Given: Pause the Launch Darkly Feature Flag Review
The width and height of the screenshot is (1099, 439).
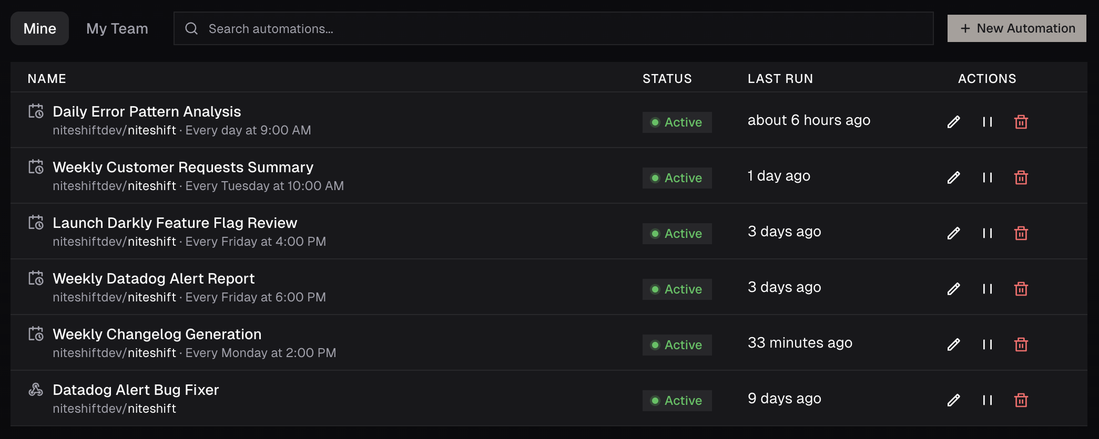Looking at the screenshot, I should coord(987,234).
